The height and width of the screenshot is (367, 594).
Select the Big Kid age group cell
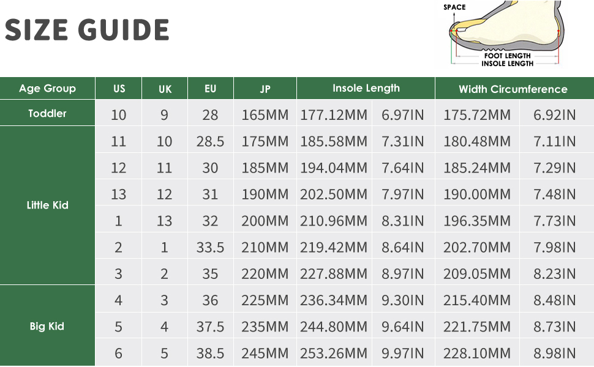click(48, 326)
